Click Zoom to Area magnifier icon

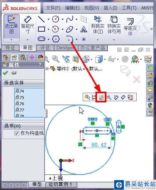coord(56,59)
